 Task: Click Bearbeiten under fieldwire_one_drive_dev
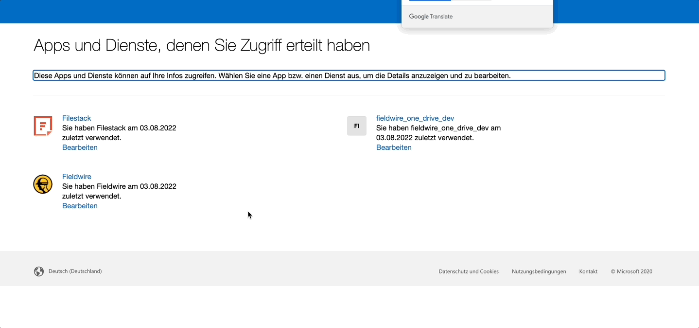(x=394, y=147)
